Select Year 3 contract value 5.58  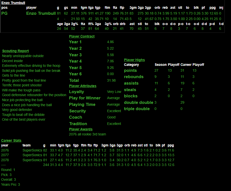tap(110, 55)
